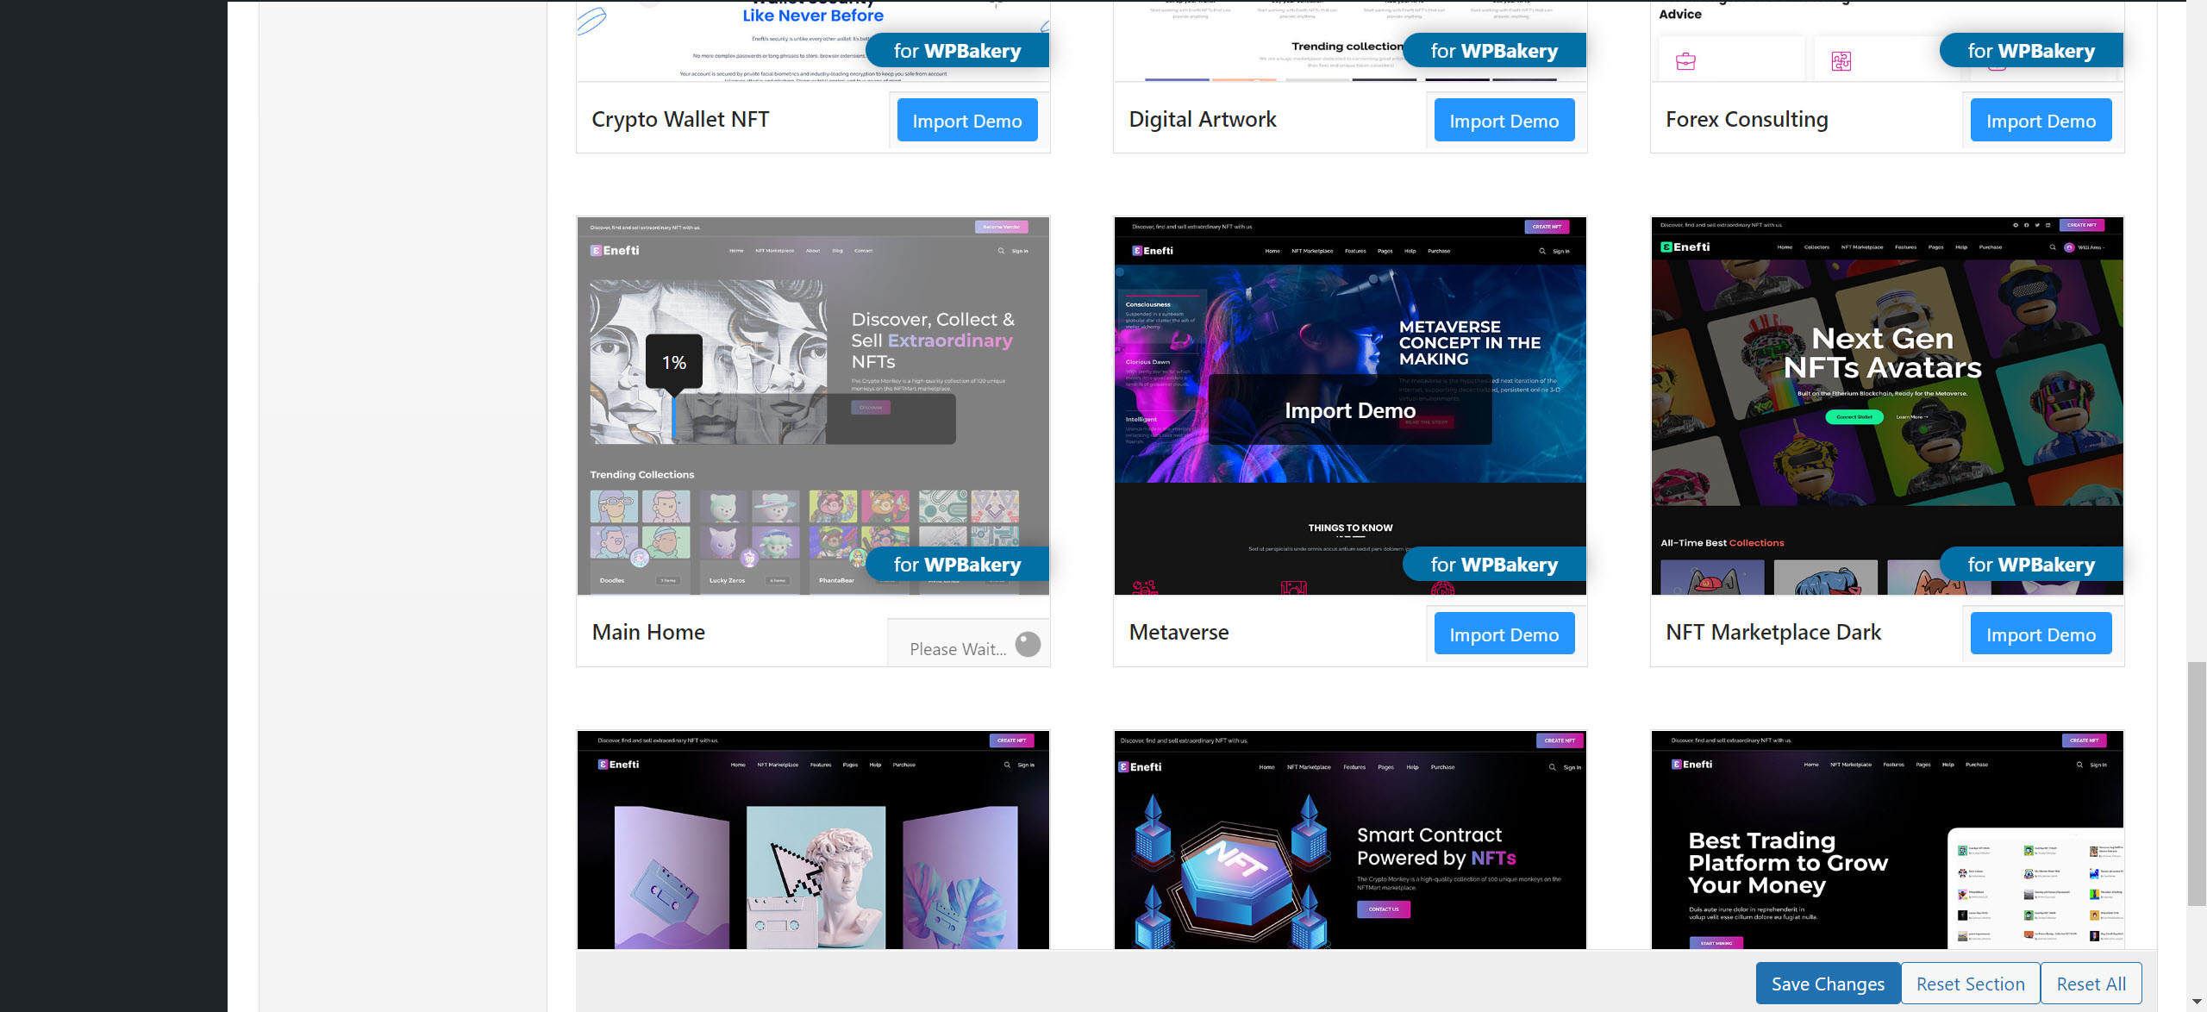Click Import Demo for Digital Artwork
The image size is (2207, 1012).
tap(1504, 120)
